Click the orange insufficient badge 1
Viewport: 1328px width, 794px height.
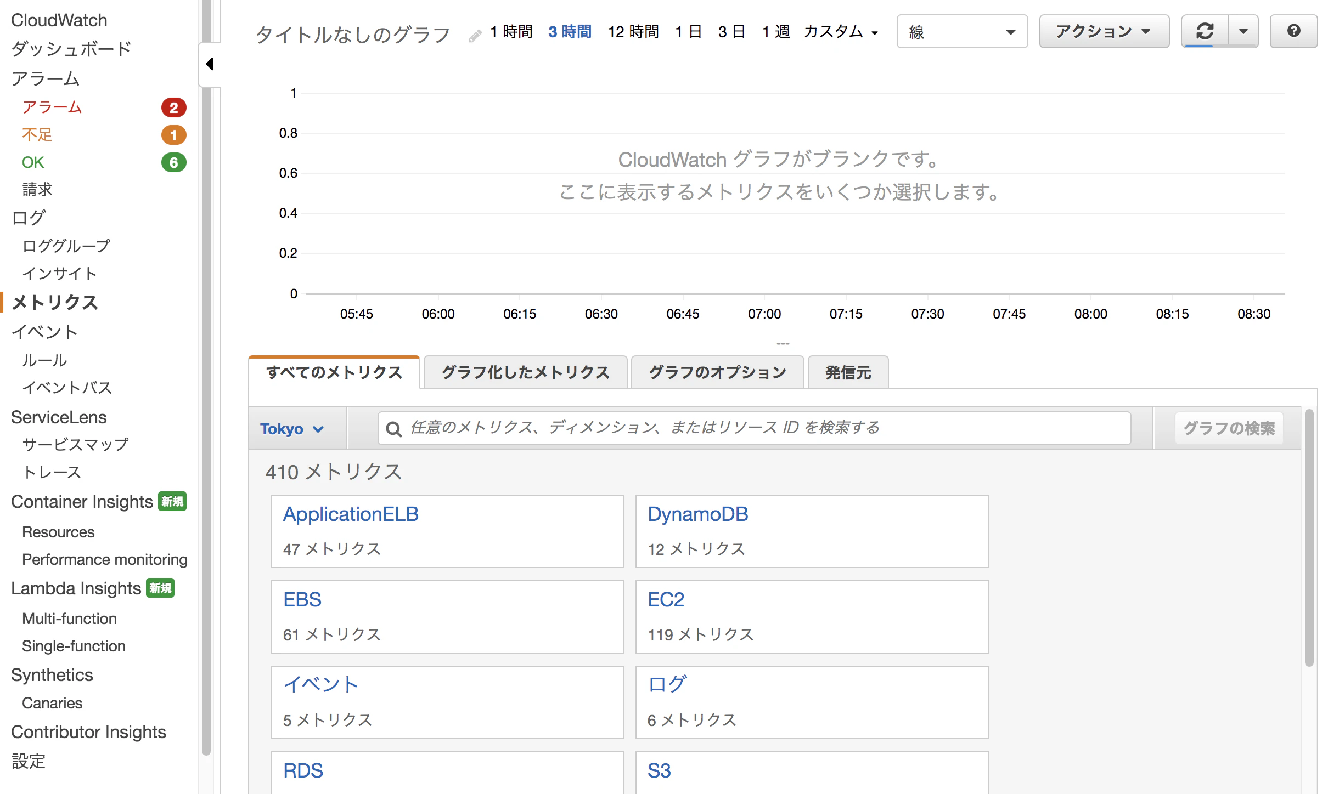tap(173, 135)
